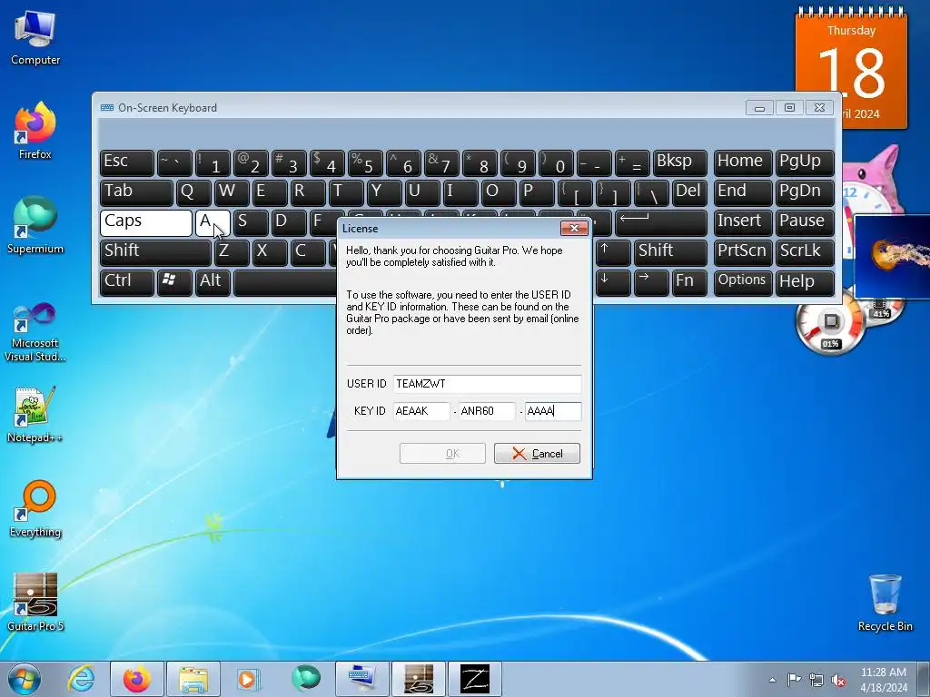The image size is (930, 697).
Task: Open the network tray icon
Action: [816, 680]
